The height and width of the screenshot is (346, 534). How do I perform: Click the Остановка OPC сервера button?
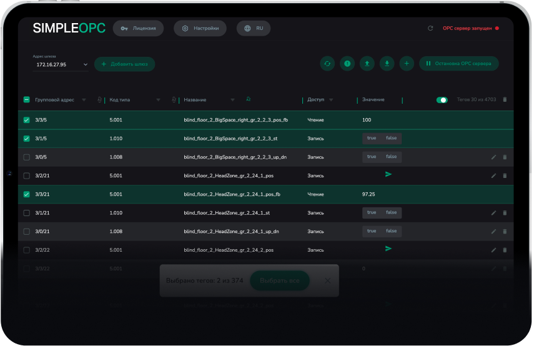click(458, 63)
